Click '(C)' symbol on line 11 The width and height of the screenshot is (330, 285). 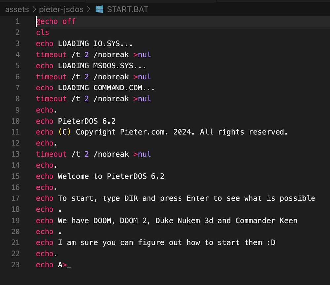point(64,132)
